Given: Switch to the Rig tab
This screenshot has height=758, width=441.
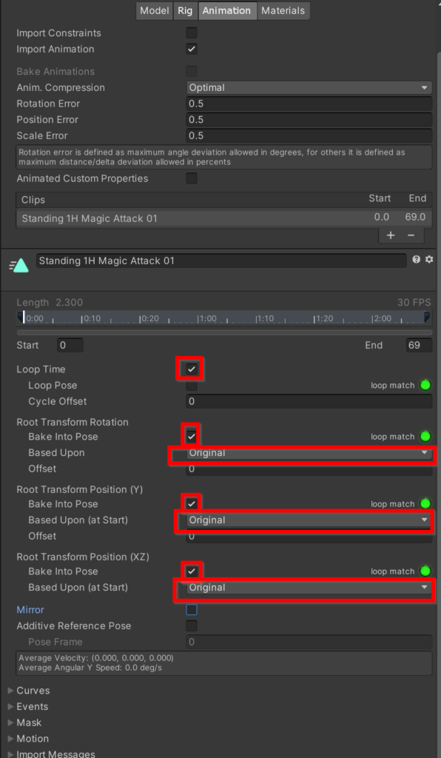Looking at the screenshot, I should (185, 10).
